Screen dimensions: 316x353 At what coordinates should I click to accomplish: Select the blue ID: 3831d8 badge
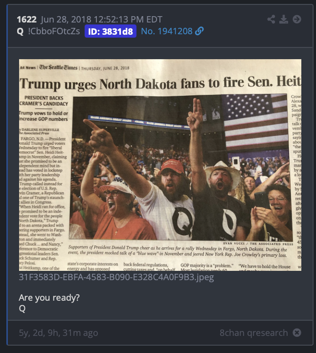pos(111,31)
